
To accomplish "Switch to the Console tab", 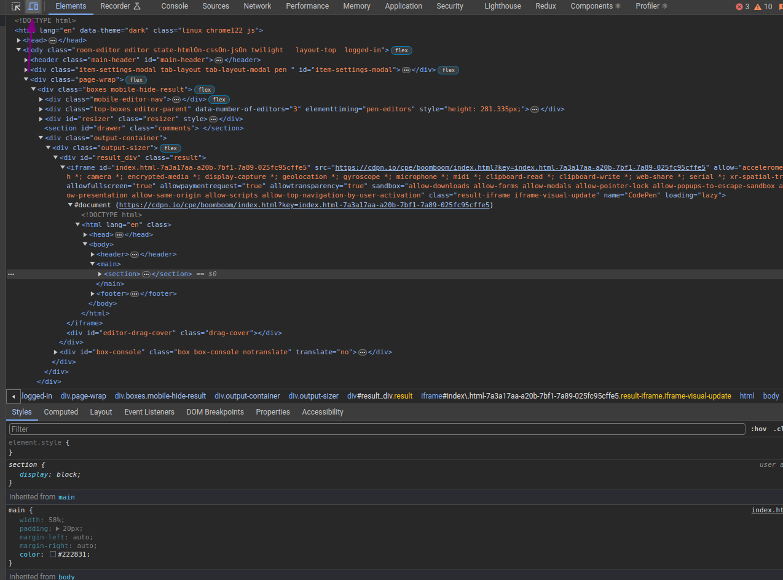I will pyautogui.click(x=175, y=6).
